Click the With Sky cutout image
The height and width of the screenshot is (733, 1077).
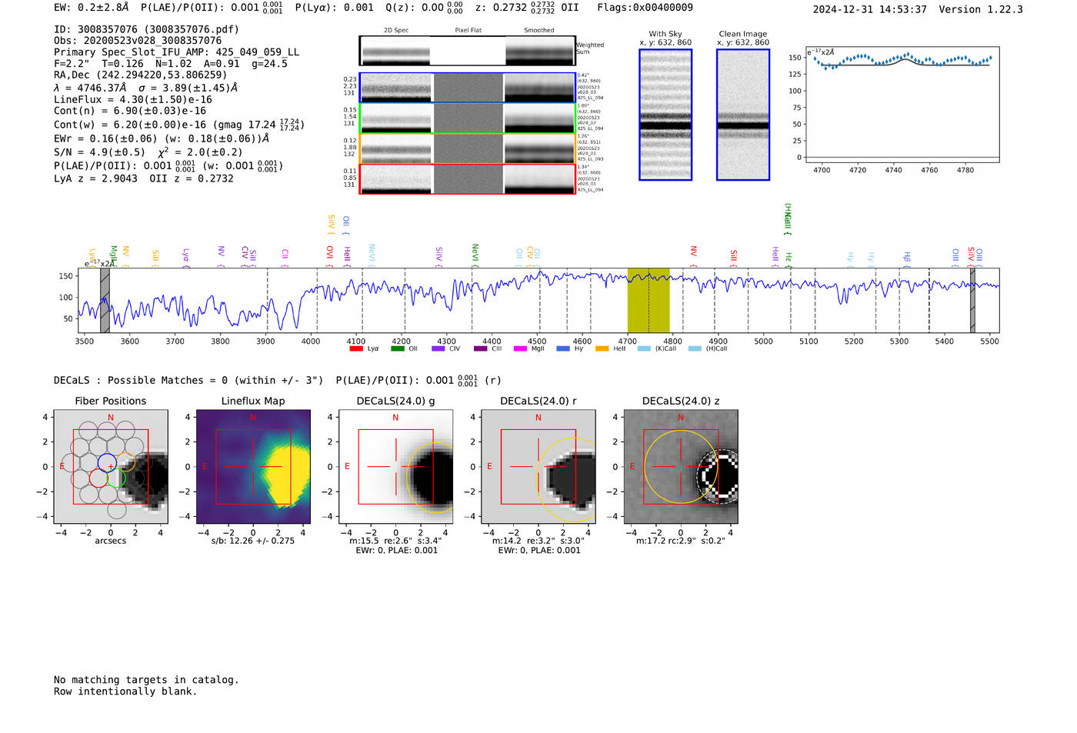(x=665, y=115)
